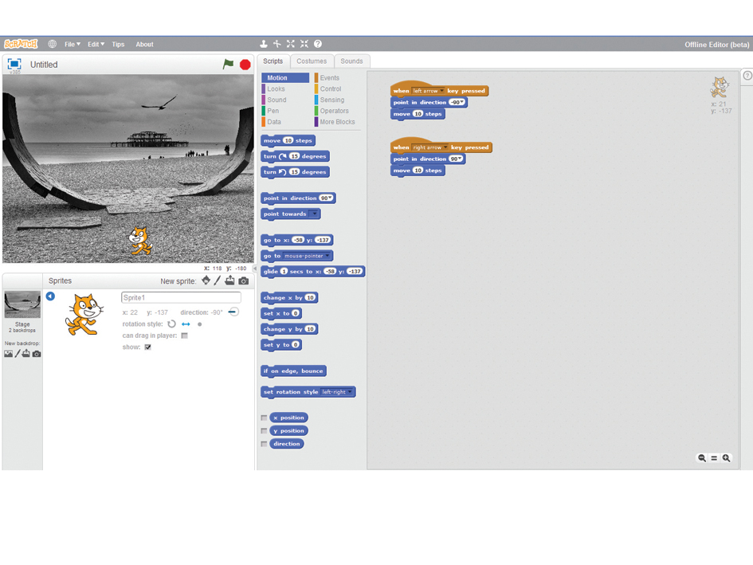Viewport: 753px width, 565px height.
Task: Toggle the y position reporter checkbox
Action: [264, 430]
